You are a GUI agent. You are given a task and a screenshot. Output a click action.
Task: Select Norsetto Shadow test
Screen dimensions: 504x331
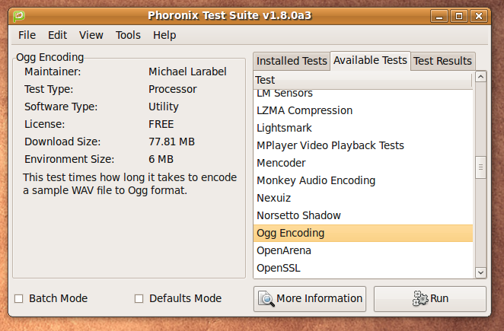pos(363,215)
